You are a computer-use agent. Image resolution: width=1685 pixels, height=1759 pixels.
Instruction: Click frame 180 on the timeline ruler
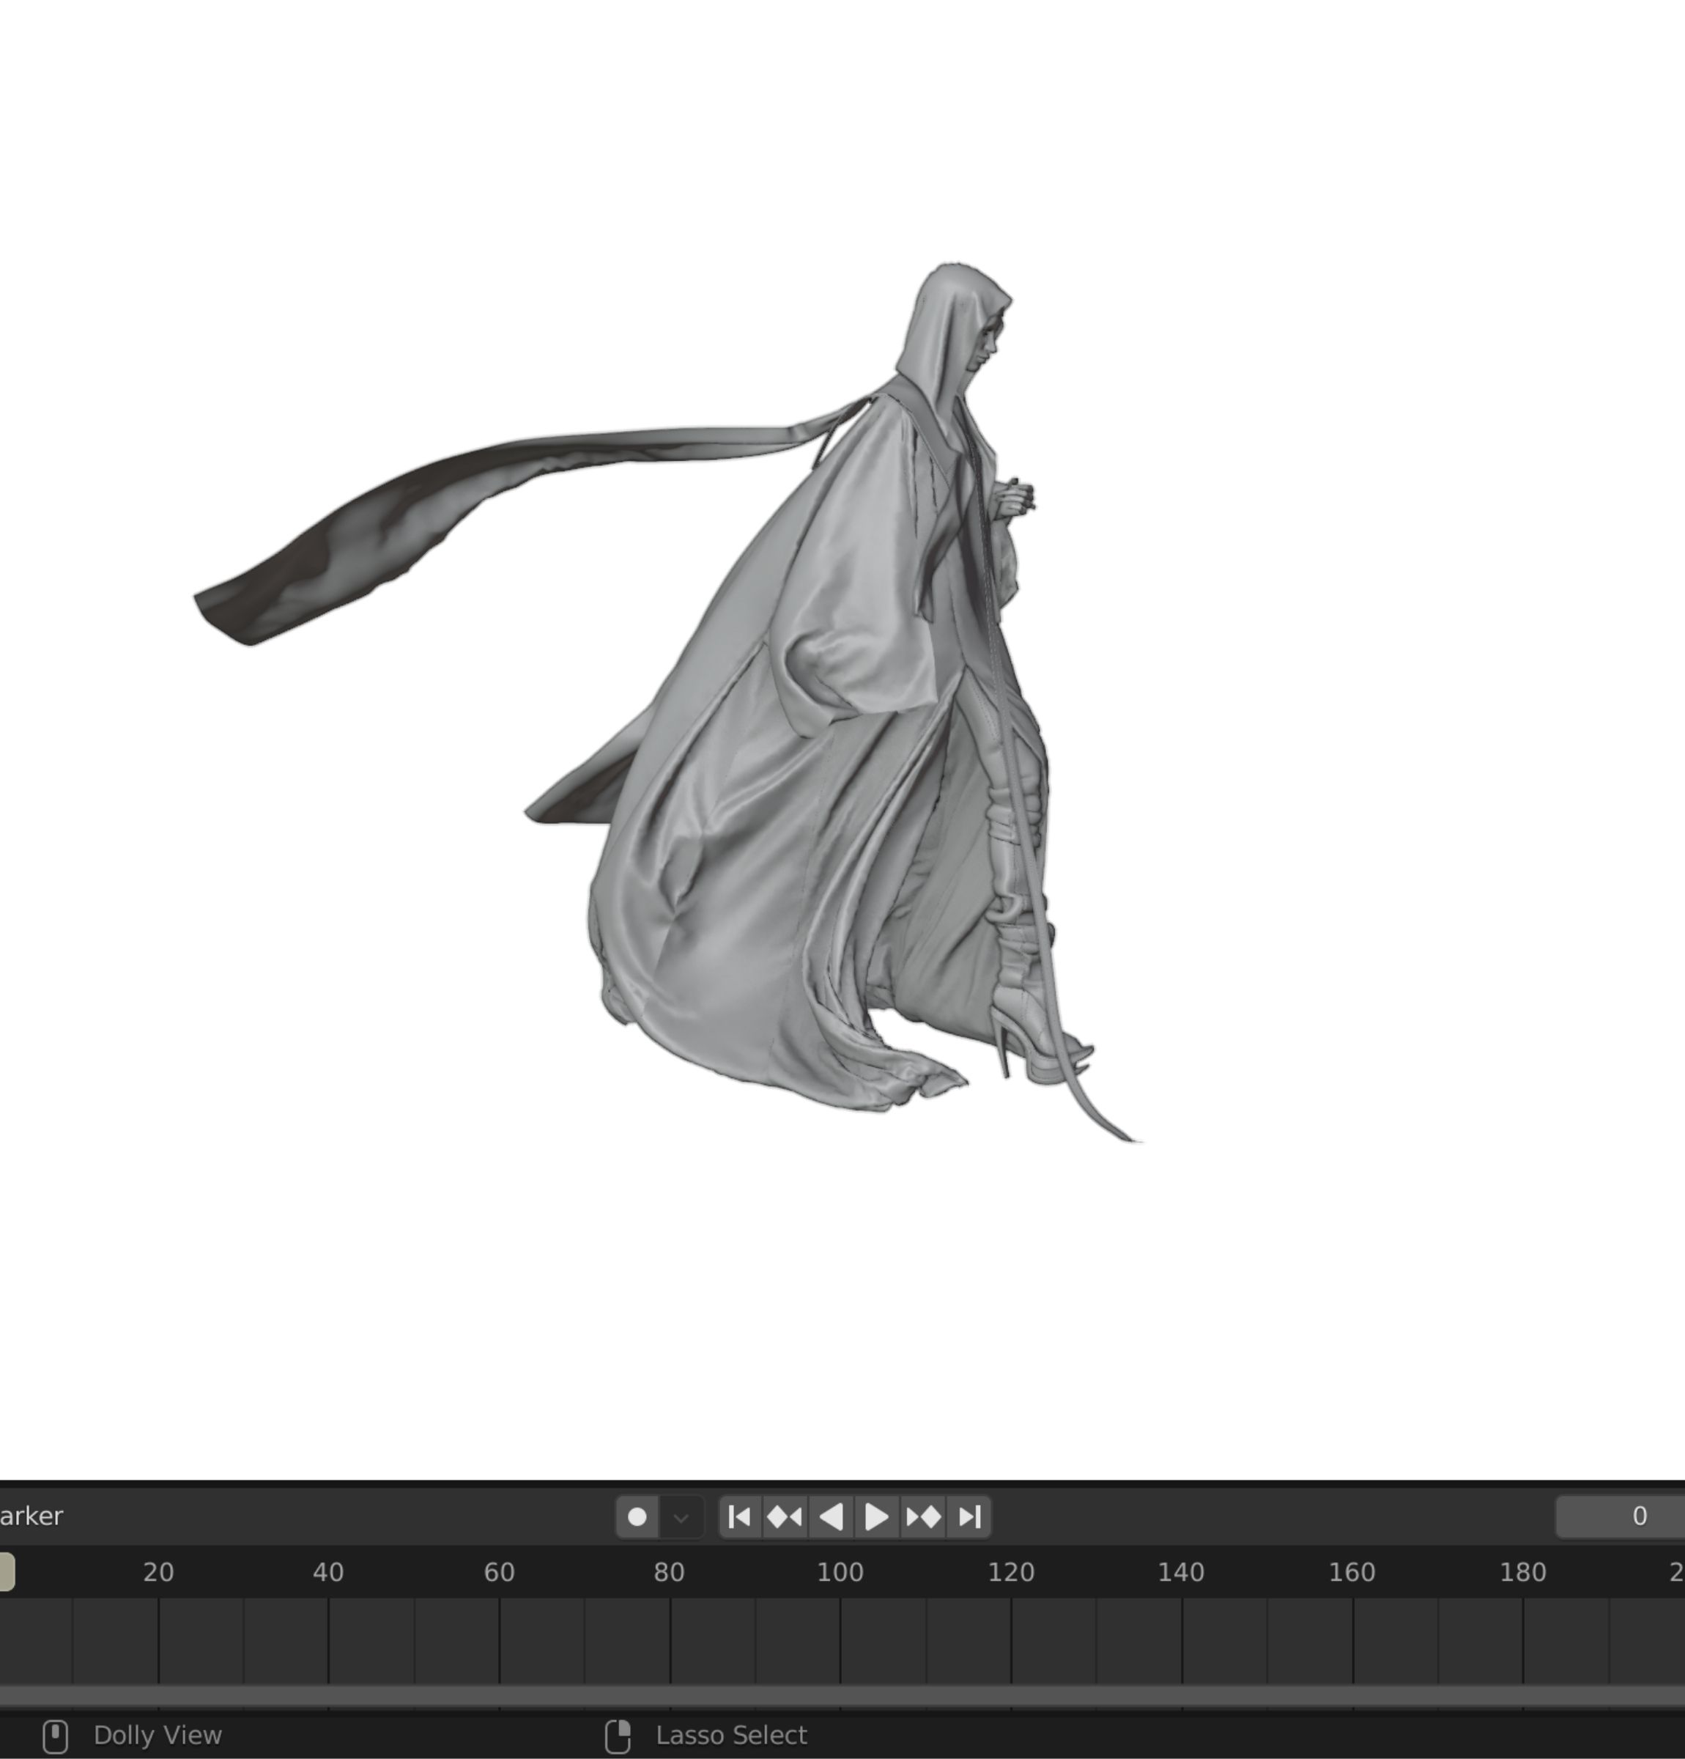click(1522, 1572)
